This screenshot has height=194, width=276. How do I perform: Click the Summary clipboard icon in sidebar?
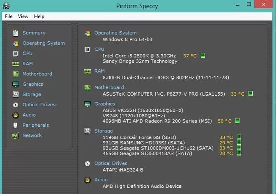coord(15,33)
